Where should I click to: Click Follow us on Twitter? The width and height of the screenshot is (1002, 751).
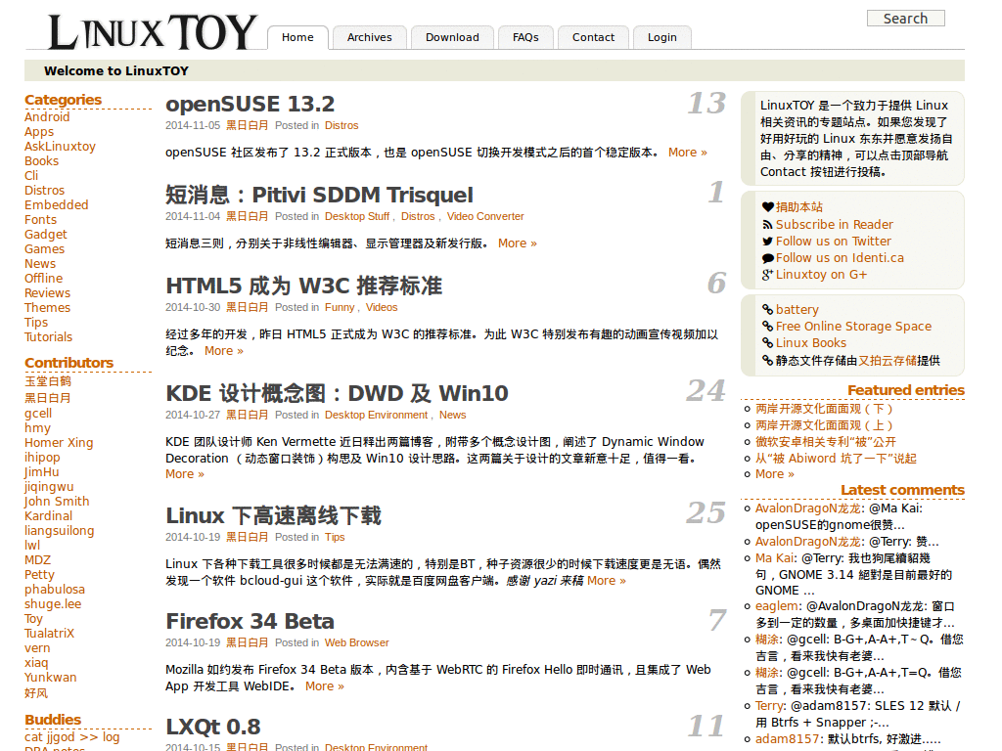834,242
